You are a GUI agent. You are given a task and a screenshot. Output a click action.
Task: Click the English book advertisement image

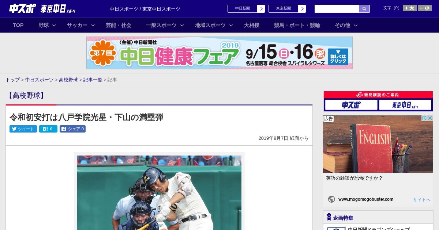click(378, 144)
